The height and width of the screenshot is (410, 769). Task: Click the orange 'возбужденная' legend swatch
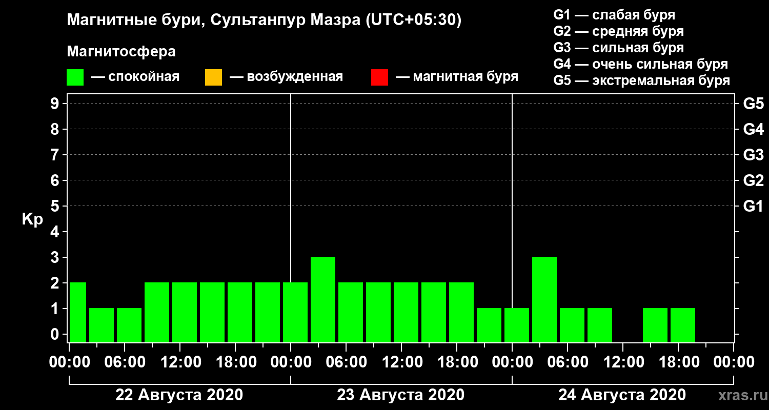click(x=213, y=77)
